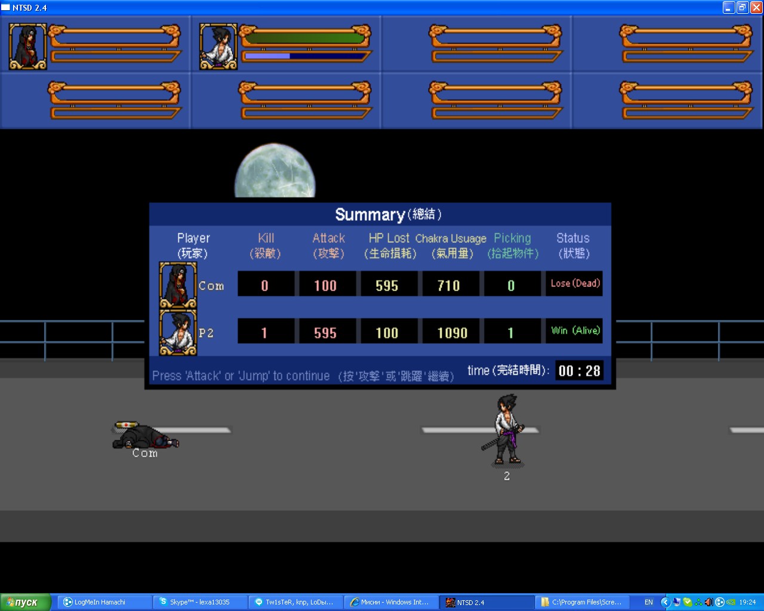Image resolution: width=764 pixels, height=611 pixels.
Task: Click Sasuke's portrait in the top HUD
Action: 218,46
